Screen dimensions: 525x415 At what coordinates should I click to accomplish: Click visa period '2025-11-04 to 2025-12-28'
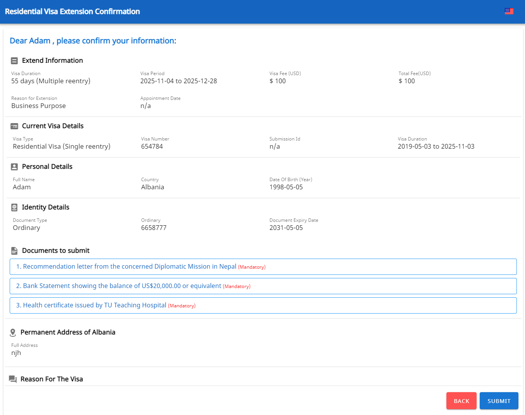click(178, 81)
